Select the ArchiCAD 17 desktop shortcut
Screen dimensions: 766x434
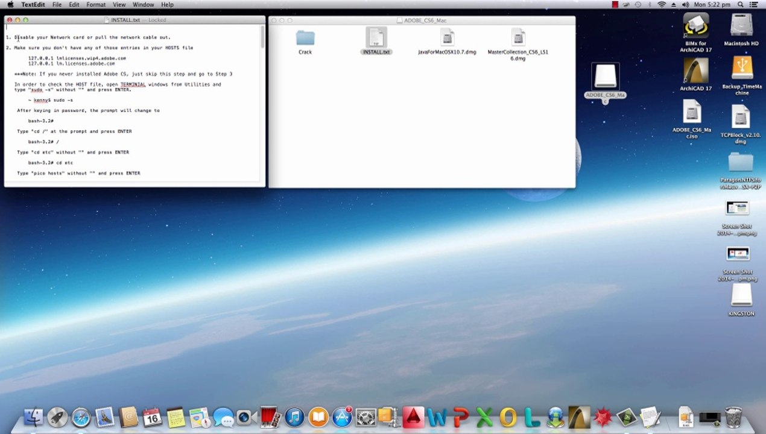tap(695, 71)
